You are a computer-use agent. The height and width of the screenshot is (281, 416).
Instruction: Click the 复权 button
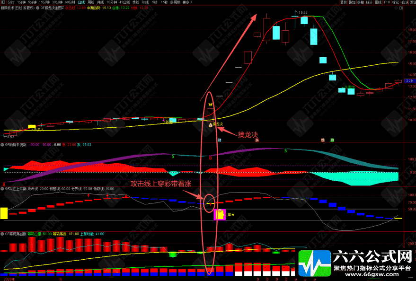pyautogui.click(x=344, y=2)
